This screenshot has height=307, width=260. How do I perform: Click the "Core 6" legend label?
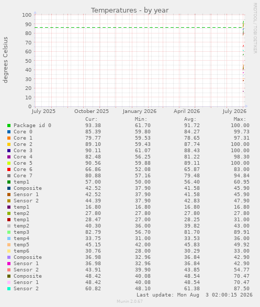tap(23, 169)
